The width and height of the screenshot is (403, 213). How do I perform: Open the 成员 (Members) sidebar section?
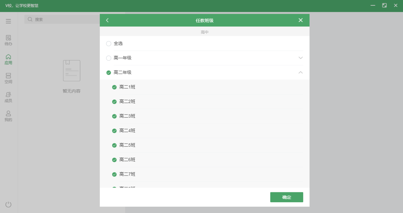[x=8, y=97]
